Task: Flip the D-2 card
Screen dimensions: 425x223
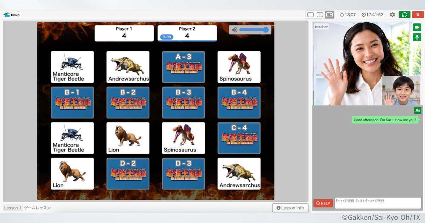Action: coord(128,173)
